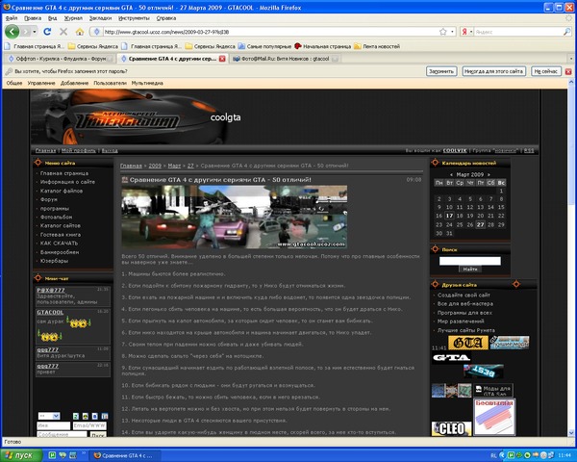Click Март breadcrumb link

(174, 166)
